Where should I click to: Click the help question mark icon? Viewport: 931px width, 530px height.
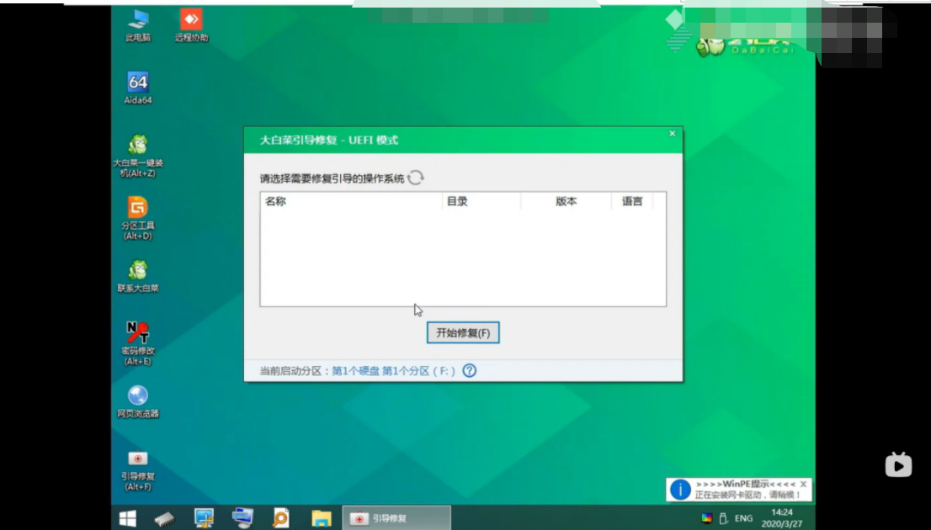[x=470, y=370]
